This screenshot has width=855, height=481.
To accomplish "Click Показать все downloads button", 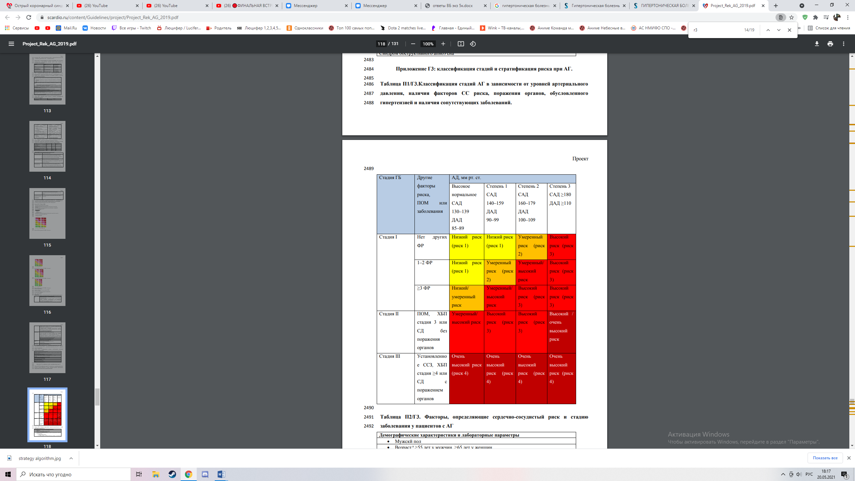I will [825, 458].
